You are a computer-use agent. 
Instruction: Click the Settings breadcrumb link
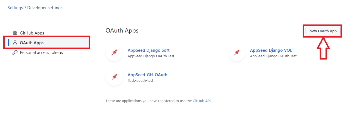[15, 8]
